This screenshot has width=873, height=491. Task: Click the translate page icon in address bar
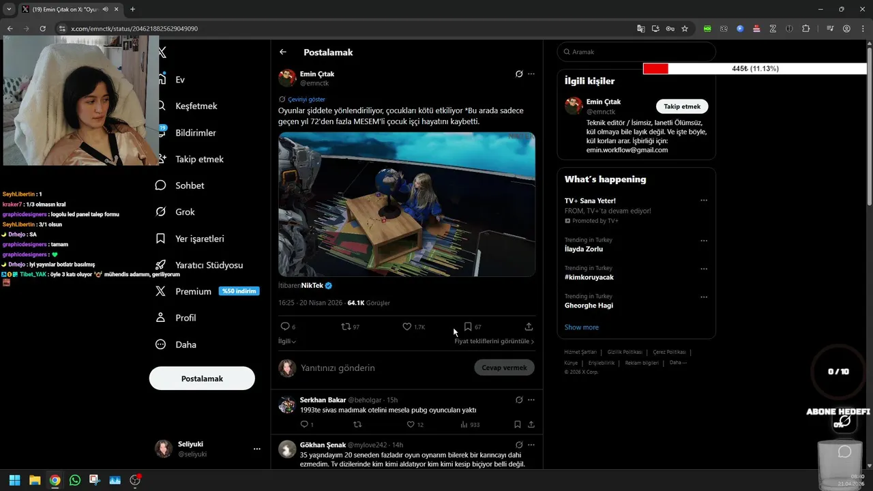[640, 29]
